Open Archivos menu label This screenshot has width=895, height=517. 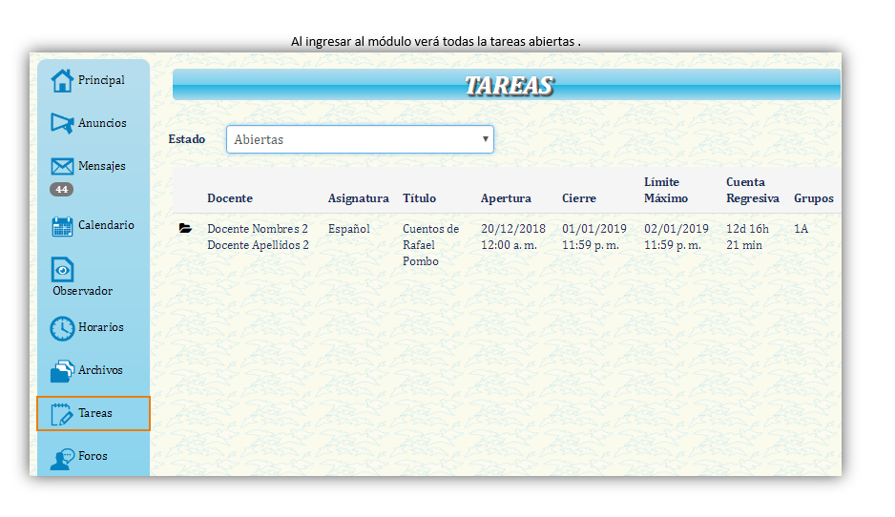(x=100, y=370)
